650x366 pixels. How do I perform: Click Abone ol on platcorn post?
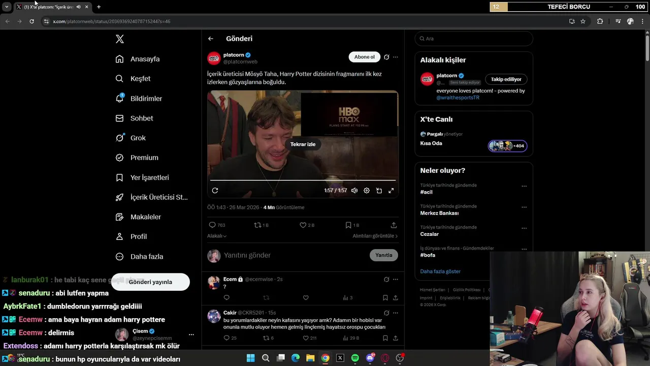(364, 57)
